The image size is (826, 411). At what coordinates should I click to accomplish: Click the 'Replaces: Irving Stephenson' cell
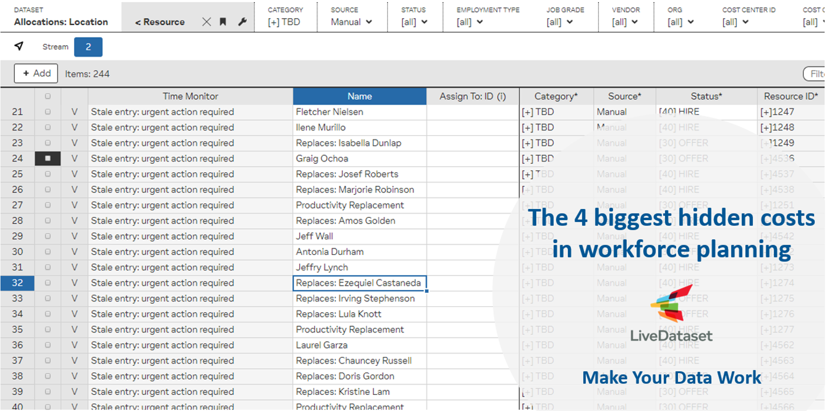point(360,299)
